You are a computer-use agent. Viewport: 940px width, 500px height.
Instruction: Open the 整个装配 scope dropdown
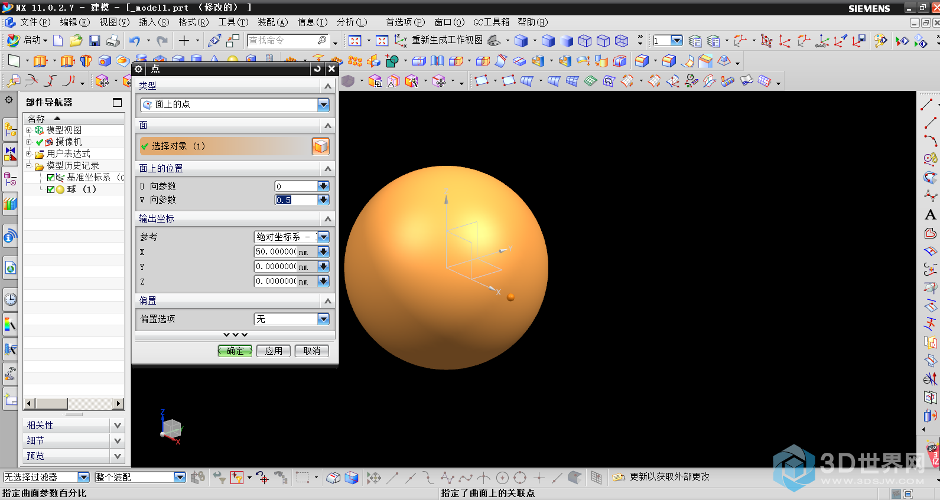[180, 477]
